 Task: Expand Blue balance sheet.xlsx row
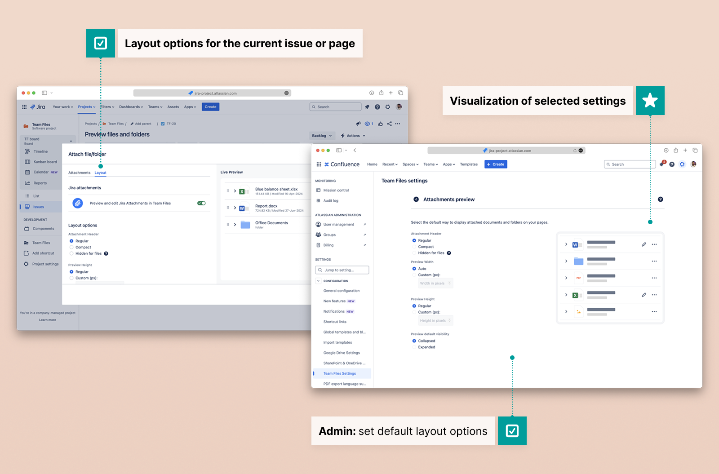click(x=235, y=191)
